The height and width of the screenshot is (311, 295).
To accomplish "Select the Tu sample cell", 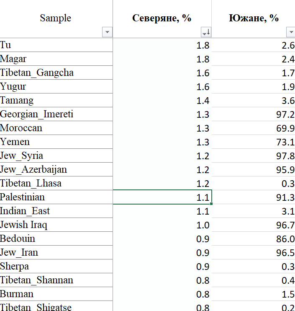I will [56, 45].
